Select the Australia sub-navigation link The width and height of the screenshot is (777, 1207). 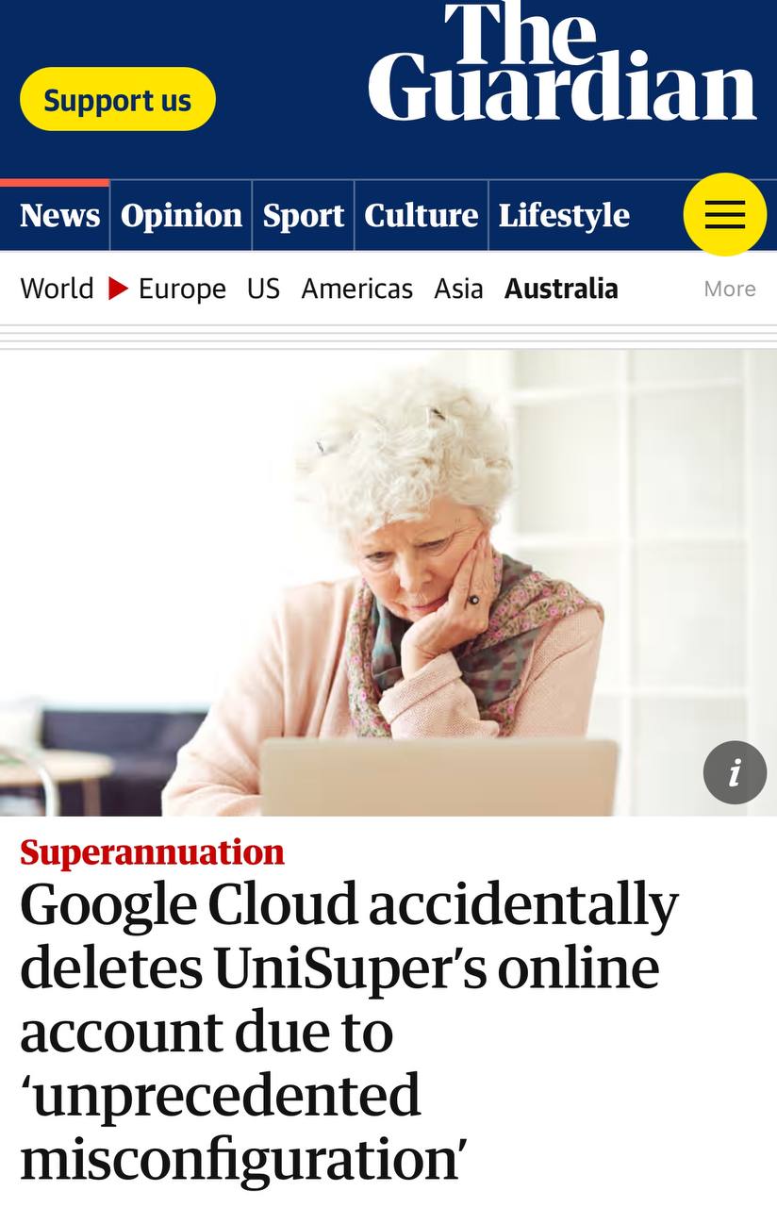(x=561, y=288)
